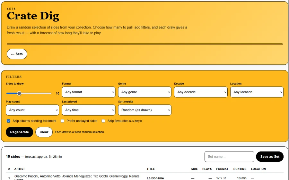Screen dimensions: 289x180
Task: Open the Decade dropdown
Action: (x=201, y=92)
